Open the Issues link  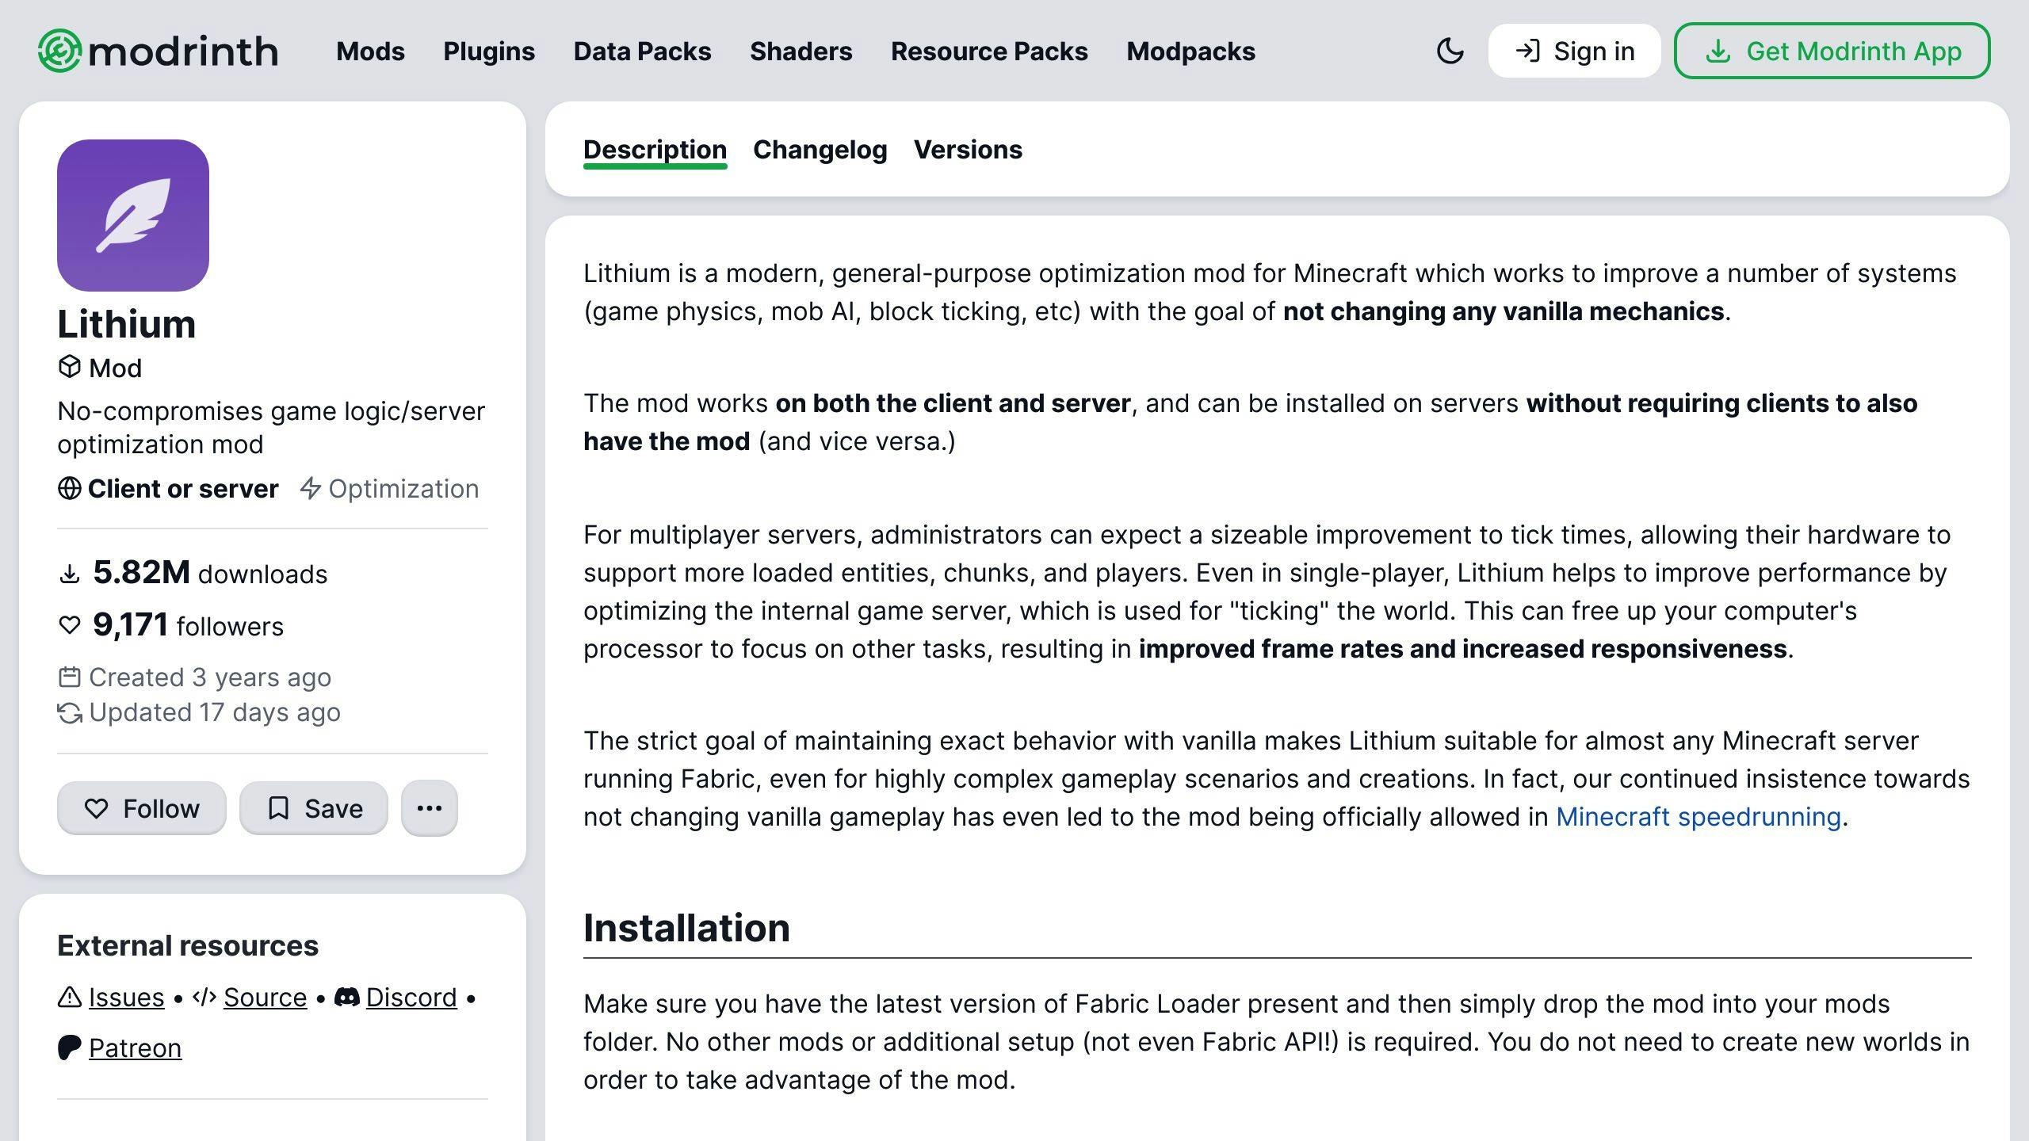[x=126, y=997]
